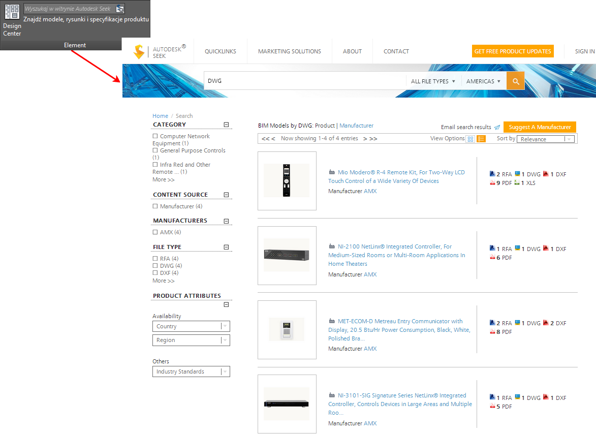
Task: Click RFA file icon for Mio Modero R-4
Action: 492,174
